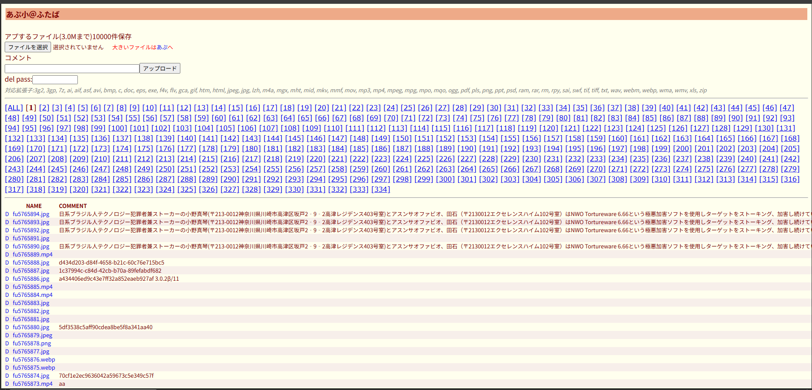Open fu5765876.webp file link
812x390 pixels.
pyautogui.click(x=34, y=360)
